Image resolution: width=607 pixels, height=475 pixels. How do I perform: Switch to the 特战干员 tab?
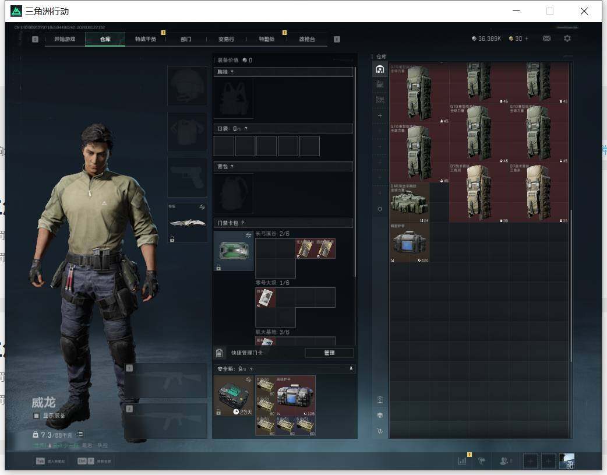(x=145, y=39)
